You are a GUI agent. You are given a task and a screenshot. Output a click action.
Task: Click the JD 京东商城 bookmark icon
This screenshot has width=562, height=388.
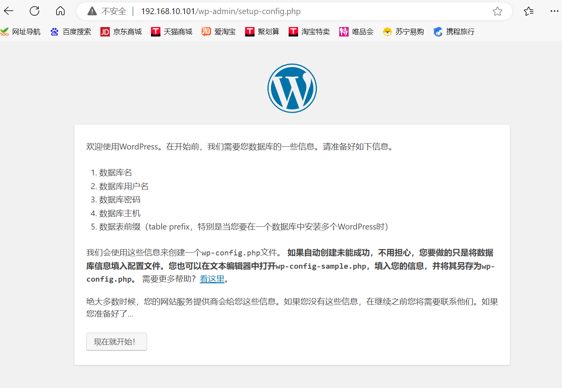[x=105, y=32]
